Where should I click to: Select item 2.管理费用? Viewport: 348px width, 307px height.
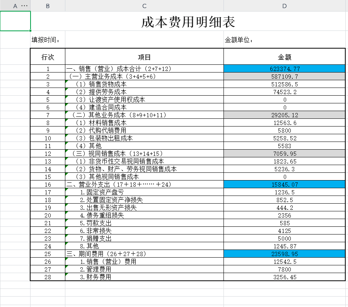tap(144, 269)
